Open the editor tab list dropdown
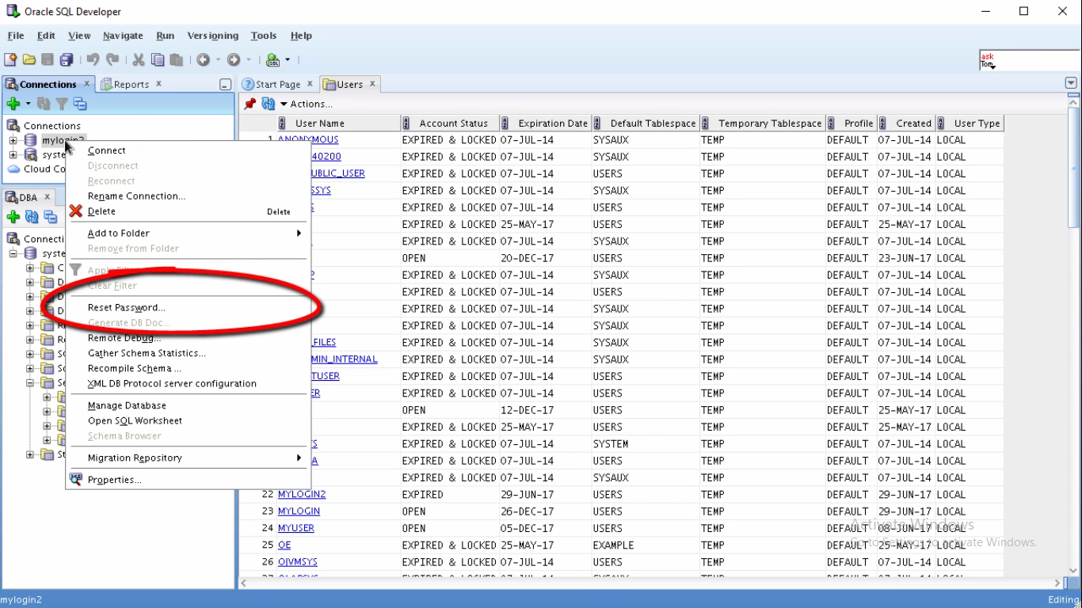Viewport: 1082px width, 608px height. pyautogui.click(x=1071, y=83)
